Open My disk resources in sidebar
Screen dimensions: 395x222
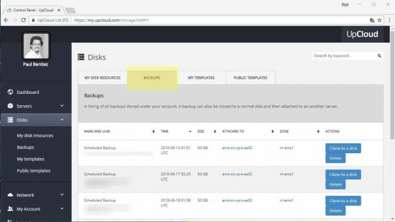coord(35,135)
